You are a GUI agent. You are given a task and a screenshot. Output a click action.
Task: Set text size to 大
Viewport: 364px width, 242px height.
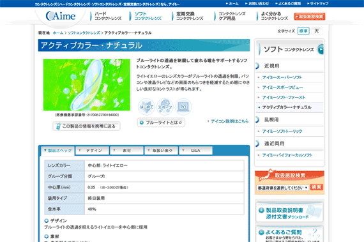click(317, 31)
